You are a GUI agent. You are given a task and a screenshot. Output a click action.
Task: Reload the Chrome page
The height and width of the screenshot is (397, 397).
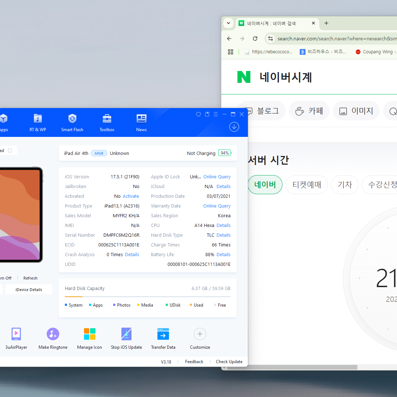tap(255, 39)
